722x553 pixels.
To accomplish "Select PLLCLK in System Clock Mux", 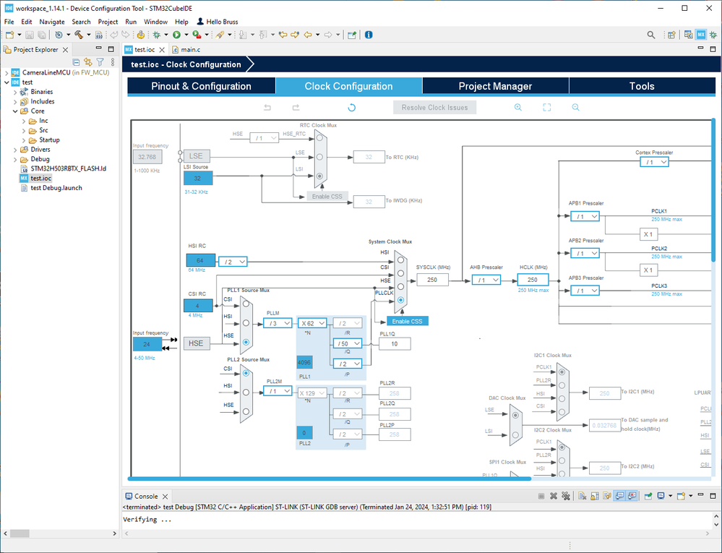I will 400,300.
